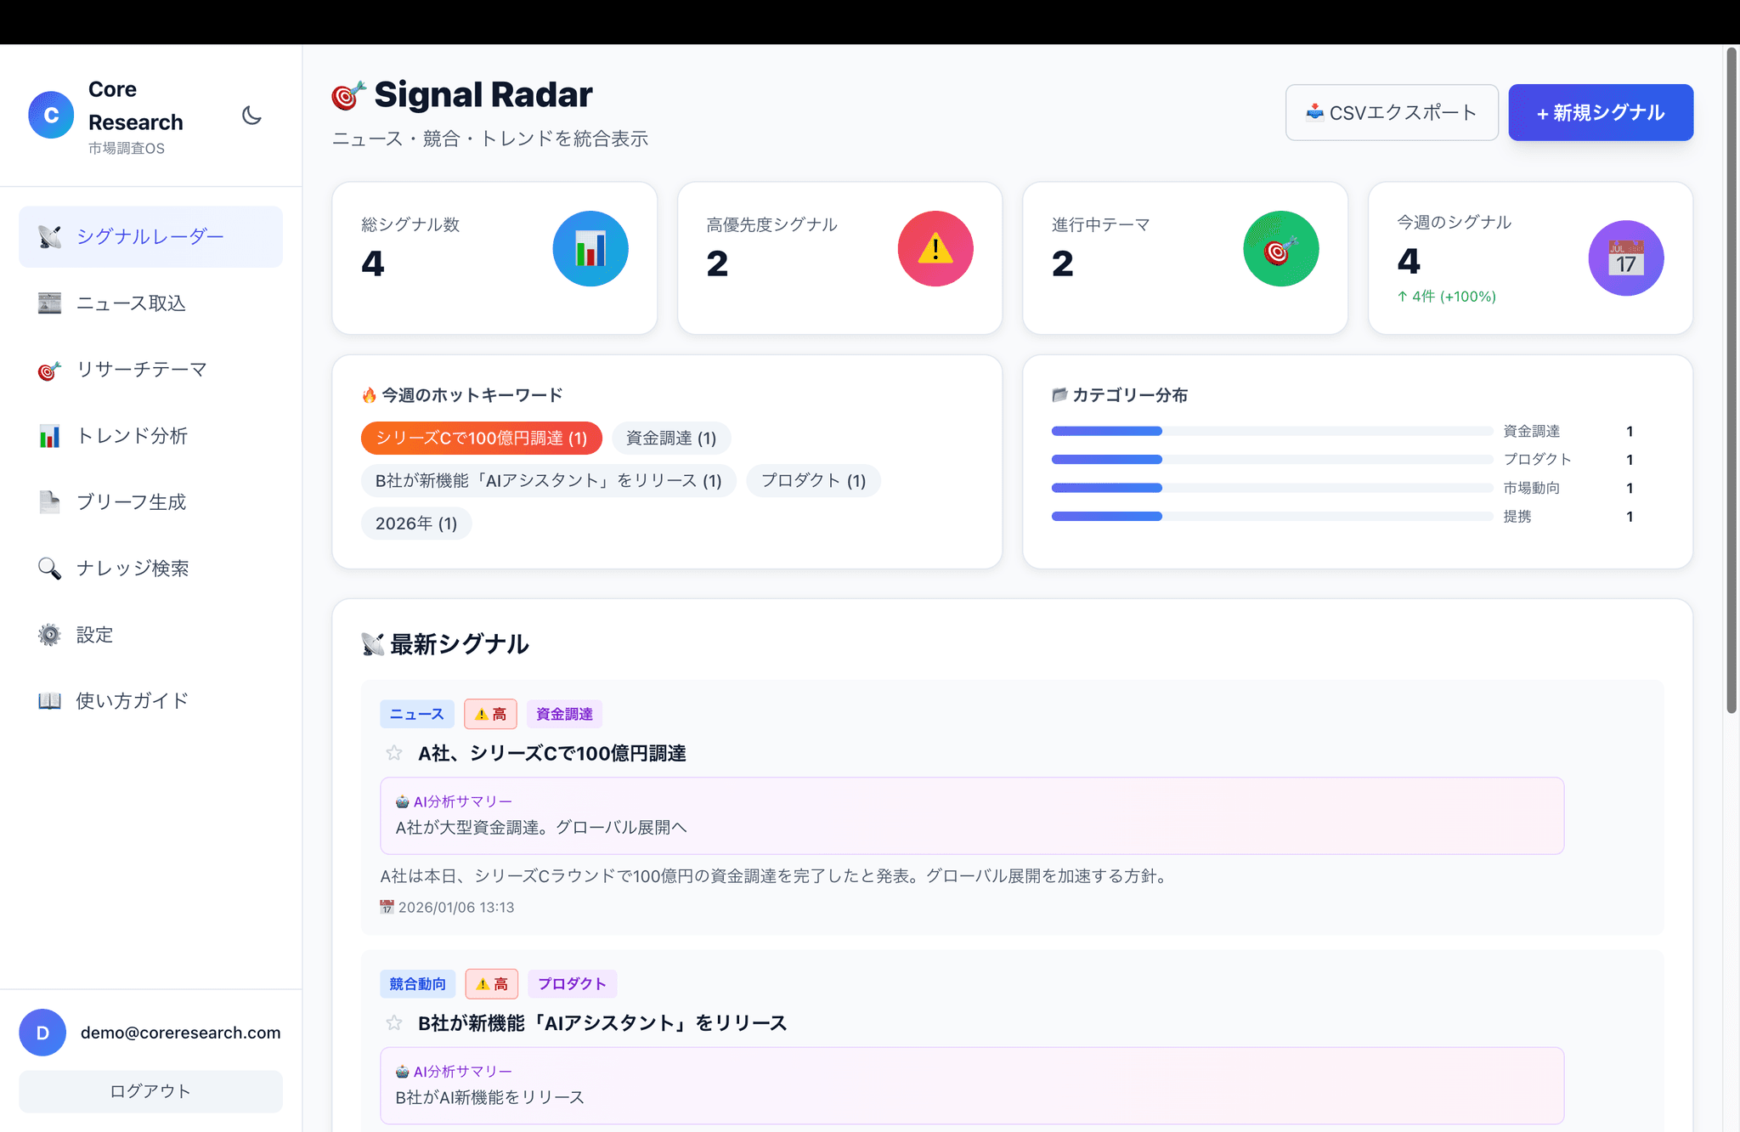Select the 資金調達 keyword filter chip
Viewport: 1740px width, 1132px height.
[x=670, y=438]
